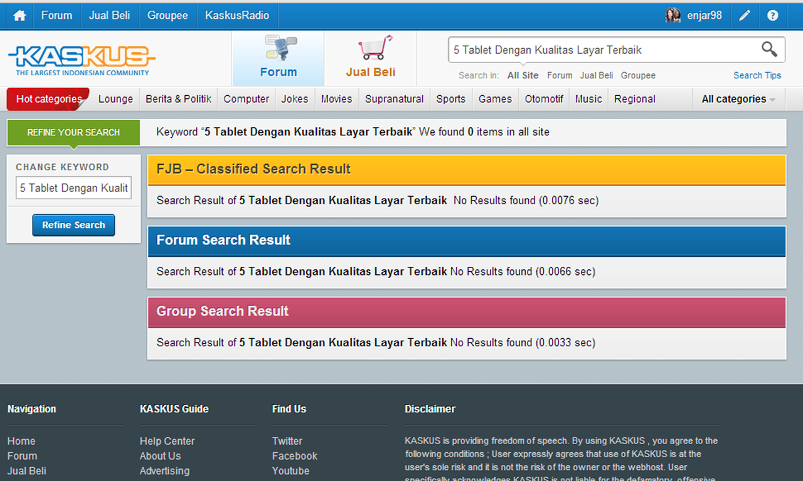Open the Movies category
The image size is (803, 481).
pyautogui.click(x=336, y=99)
